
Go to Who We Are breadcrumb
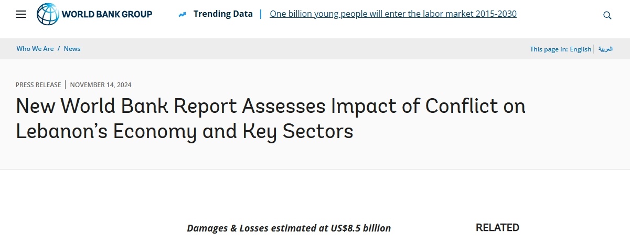click(x=35, y=48)
